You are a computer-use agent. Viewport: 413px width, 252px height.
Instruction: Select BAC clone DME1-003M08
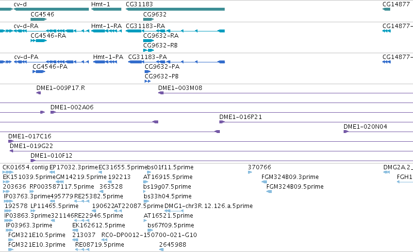click(x=285, y=93)
